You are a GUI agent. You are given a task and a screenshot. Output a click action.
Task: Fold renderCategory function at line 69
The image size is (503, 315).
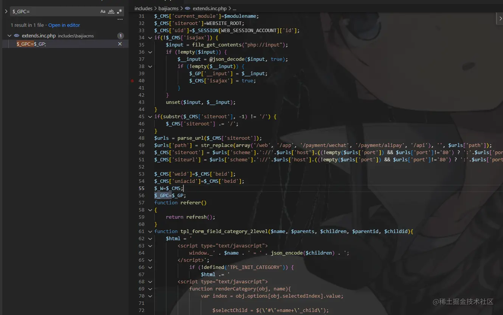(x=150, y=289)
